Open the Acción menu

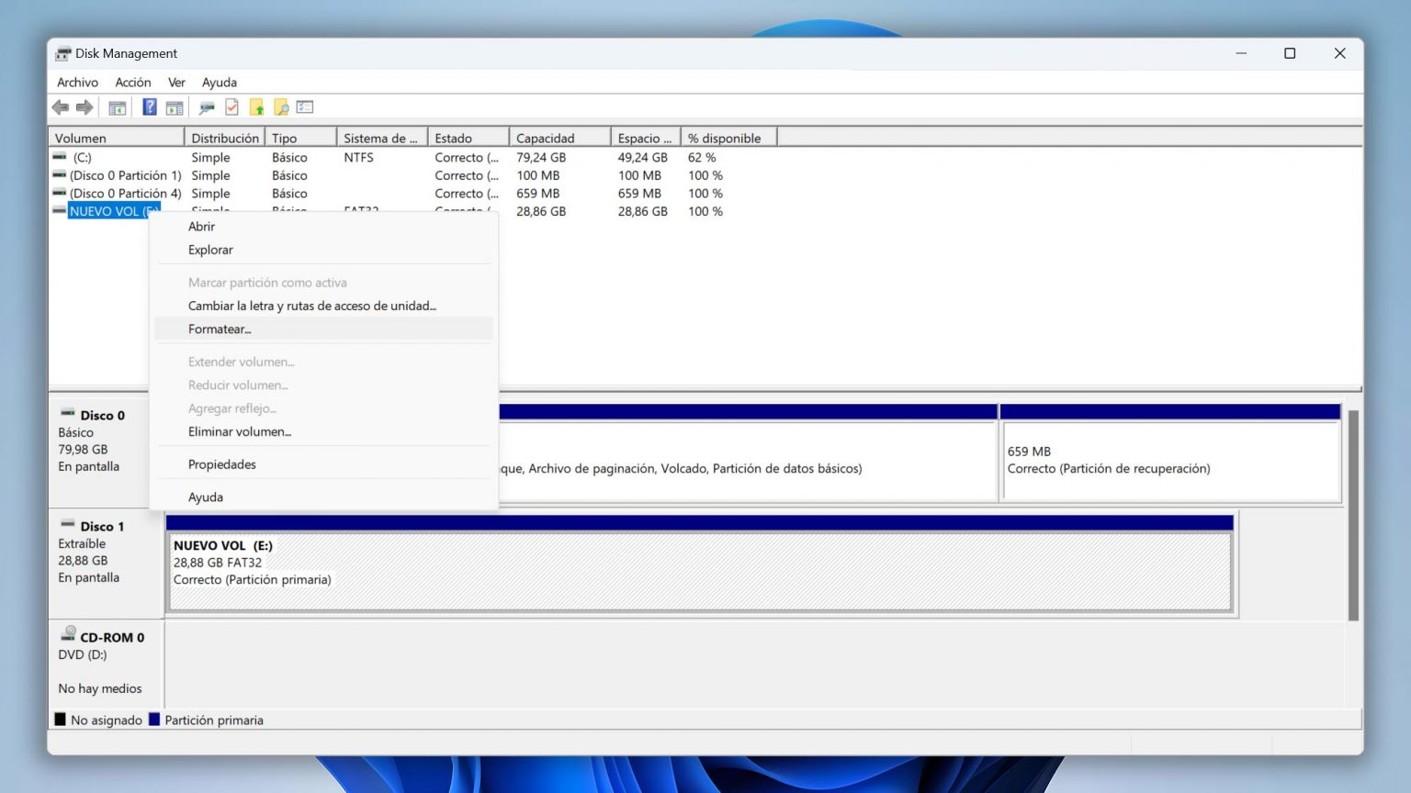[x=132, y=83]
